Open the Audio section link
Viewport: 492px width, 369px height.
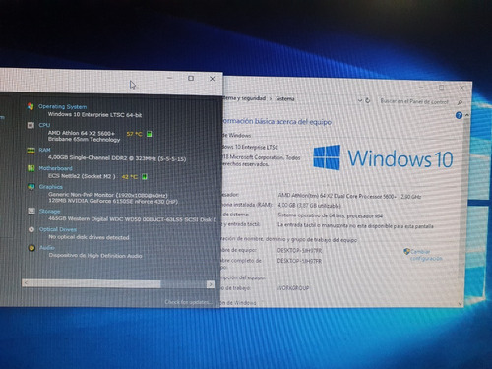coord(46,248)
